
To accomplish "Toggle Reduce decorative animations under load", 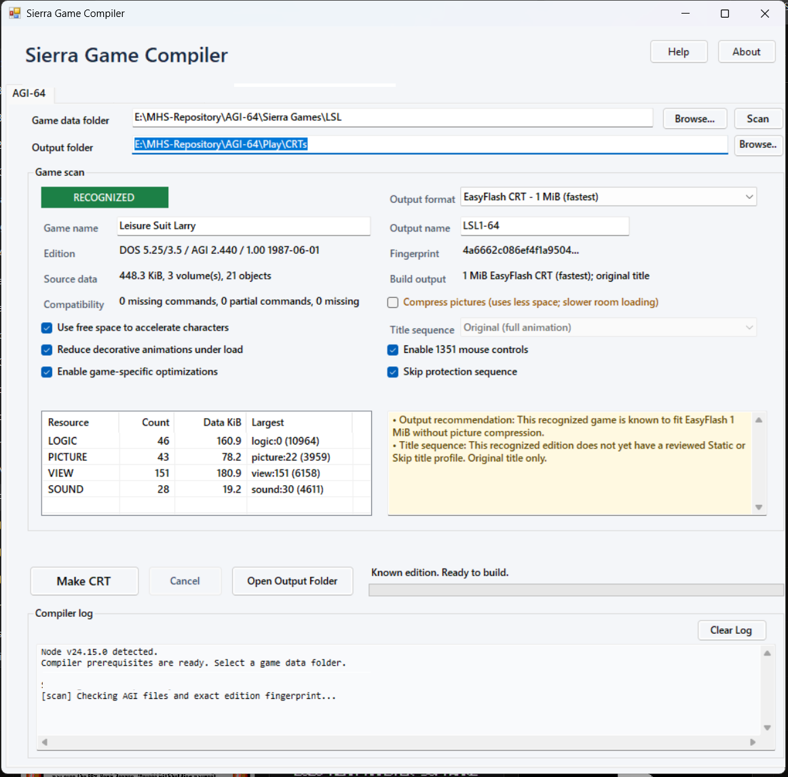I will (x=47, y=350).
